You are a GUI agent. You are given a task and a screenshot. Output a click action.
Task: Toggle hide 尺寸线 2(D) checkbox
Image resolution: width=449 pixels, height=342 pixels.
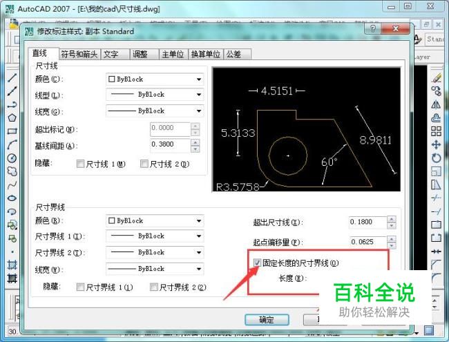pos(144,164)
